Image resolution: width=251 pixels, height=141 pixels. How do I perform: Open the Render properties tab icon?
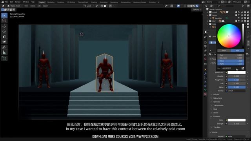coord(206,43)
